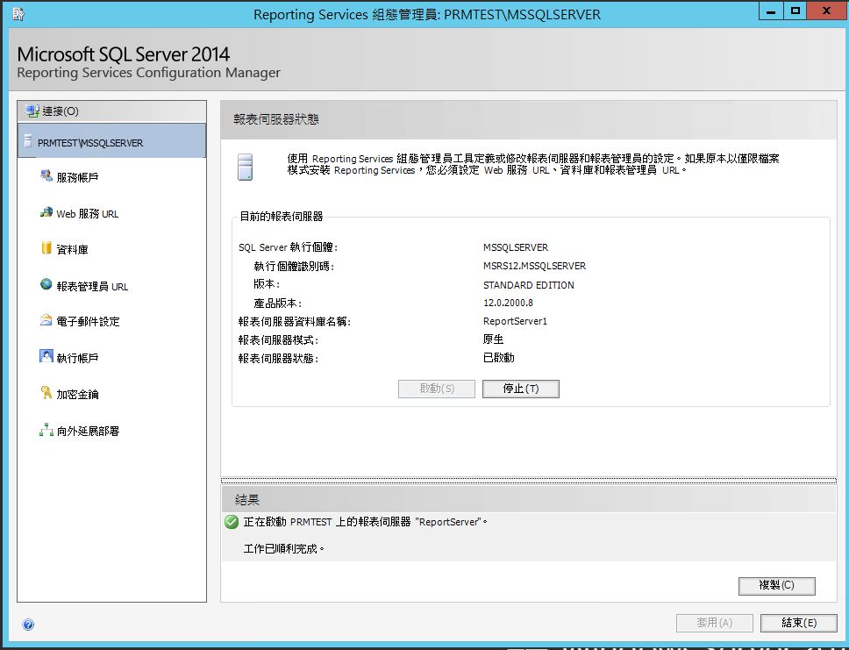The height and width of the screenshot is (650, 849).
Task: Click the 連接(O) connect button
Action: click(53, 111)
